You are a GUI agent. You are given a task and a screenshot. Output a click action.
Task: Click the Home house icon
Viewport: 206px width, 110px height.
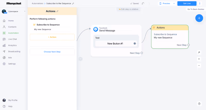[x=4, y=21]
